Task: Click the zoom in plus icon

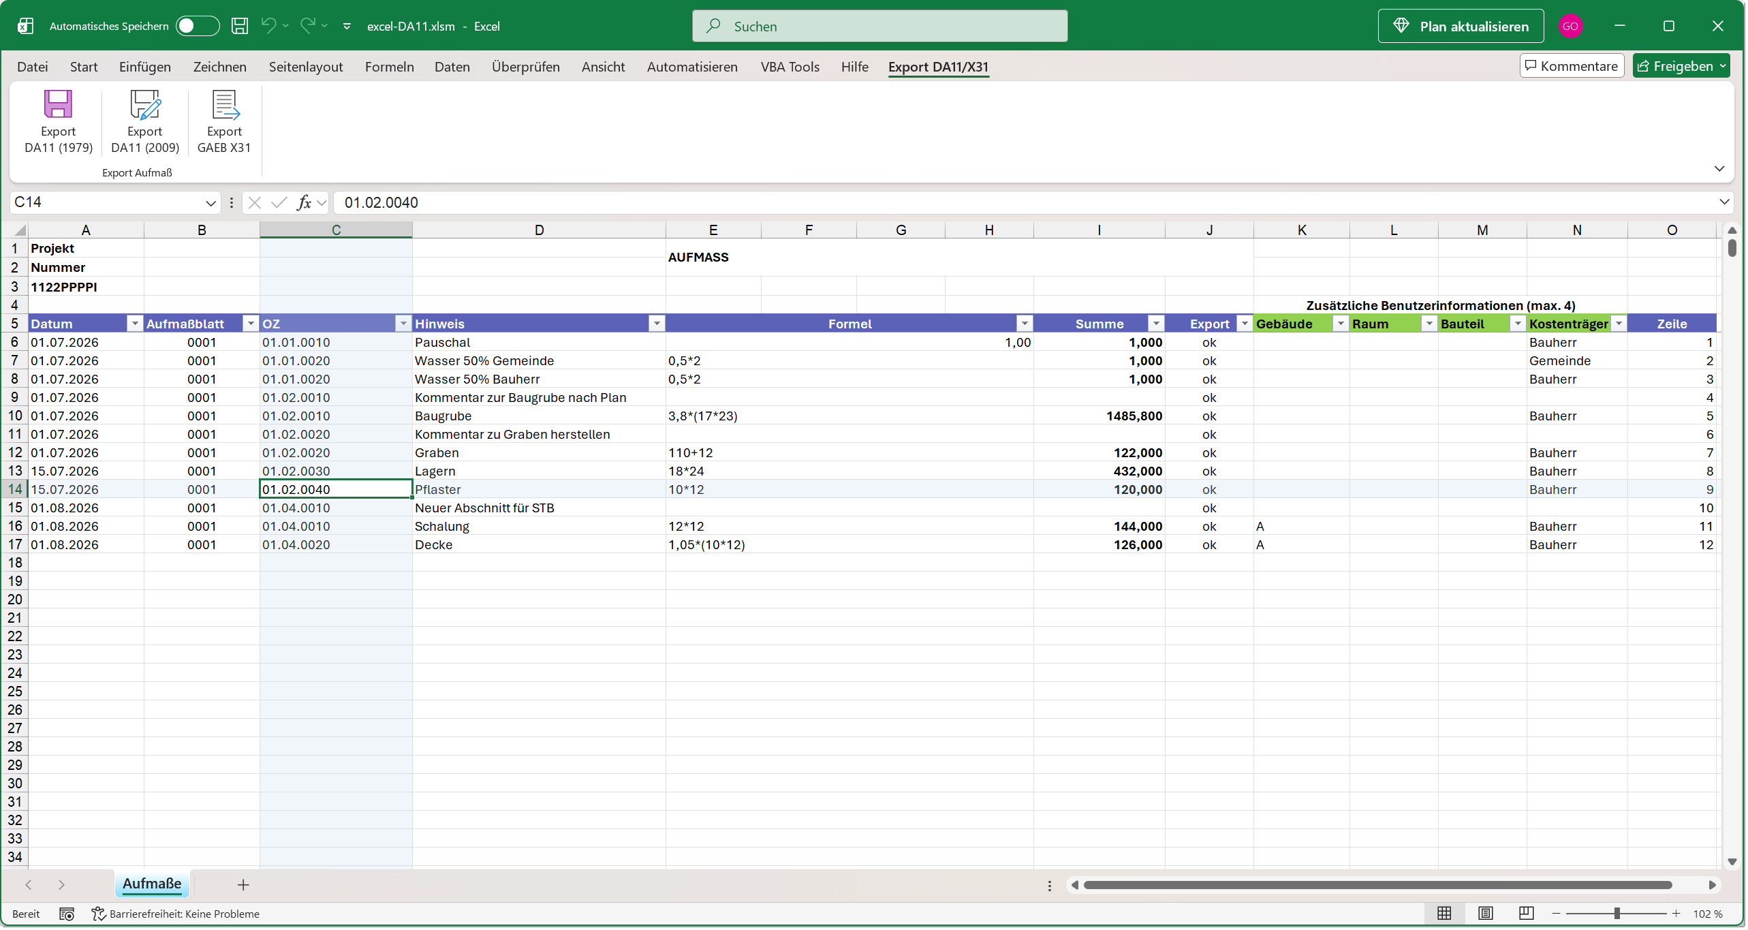Action: 1676,914
